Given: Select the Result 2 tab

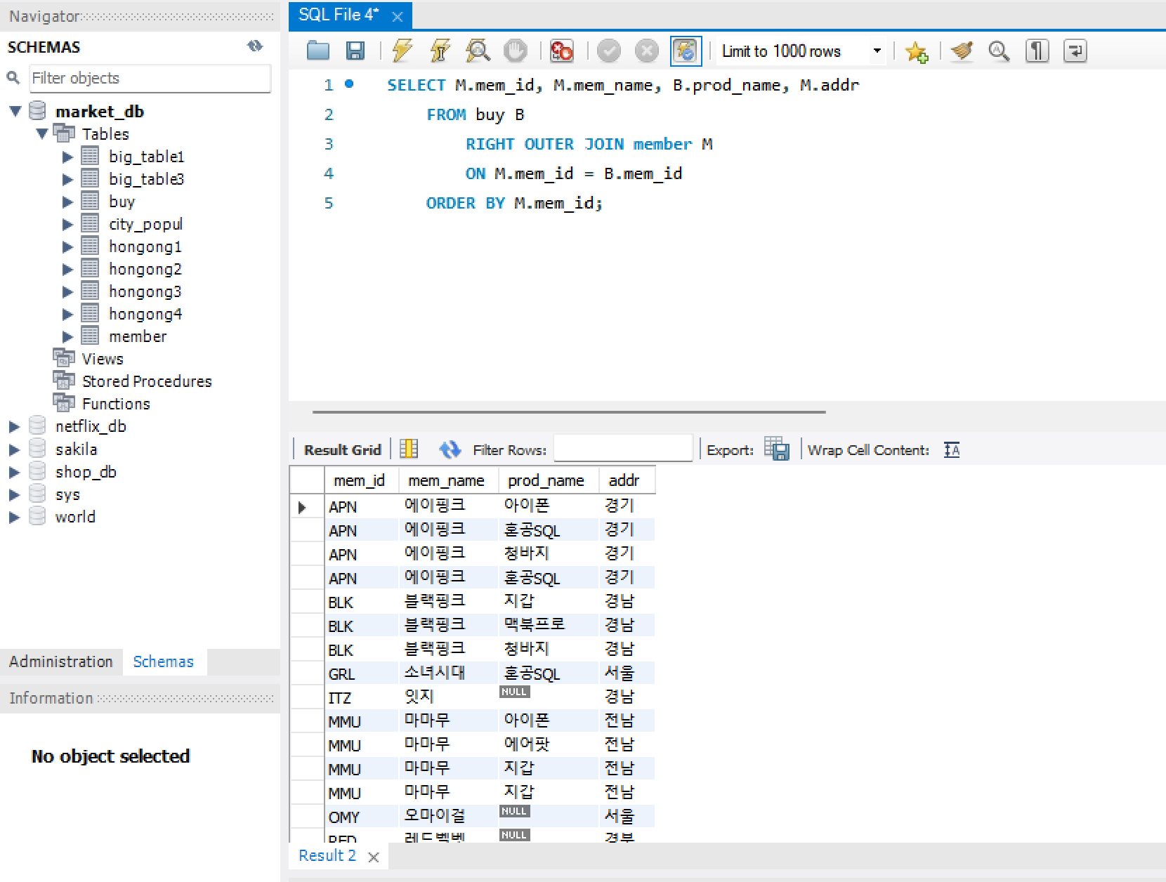Looking at the screenshot, I should click(327, 855).
